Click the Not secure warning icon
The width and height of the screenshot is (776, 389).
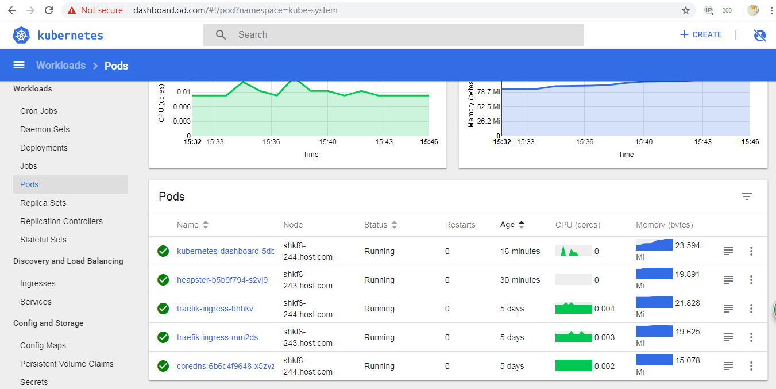click(x=72, y=10)
